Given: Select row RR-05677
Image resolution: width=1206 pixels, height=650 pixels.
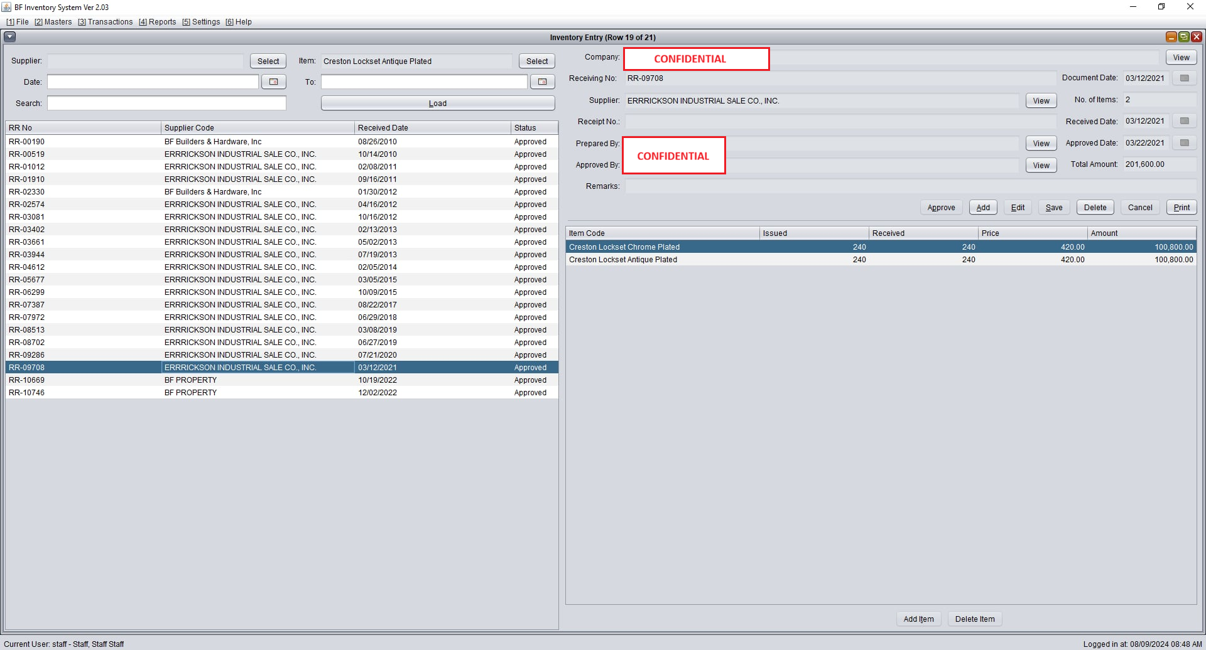Looking at the screenshot, I should (282, 280).
